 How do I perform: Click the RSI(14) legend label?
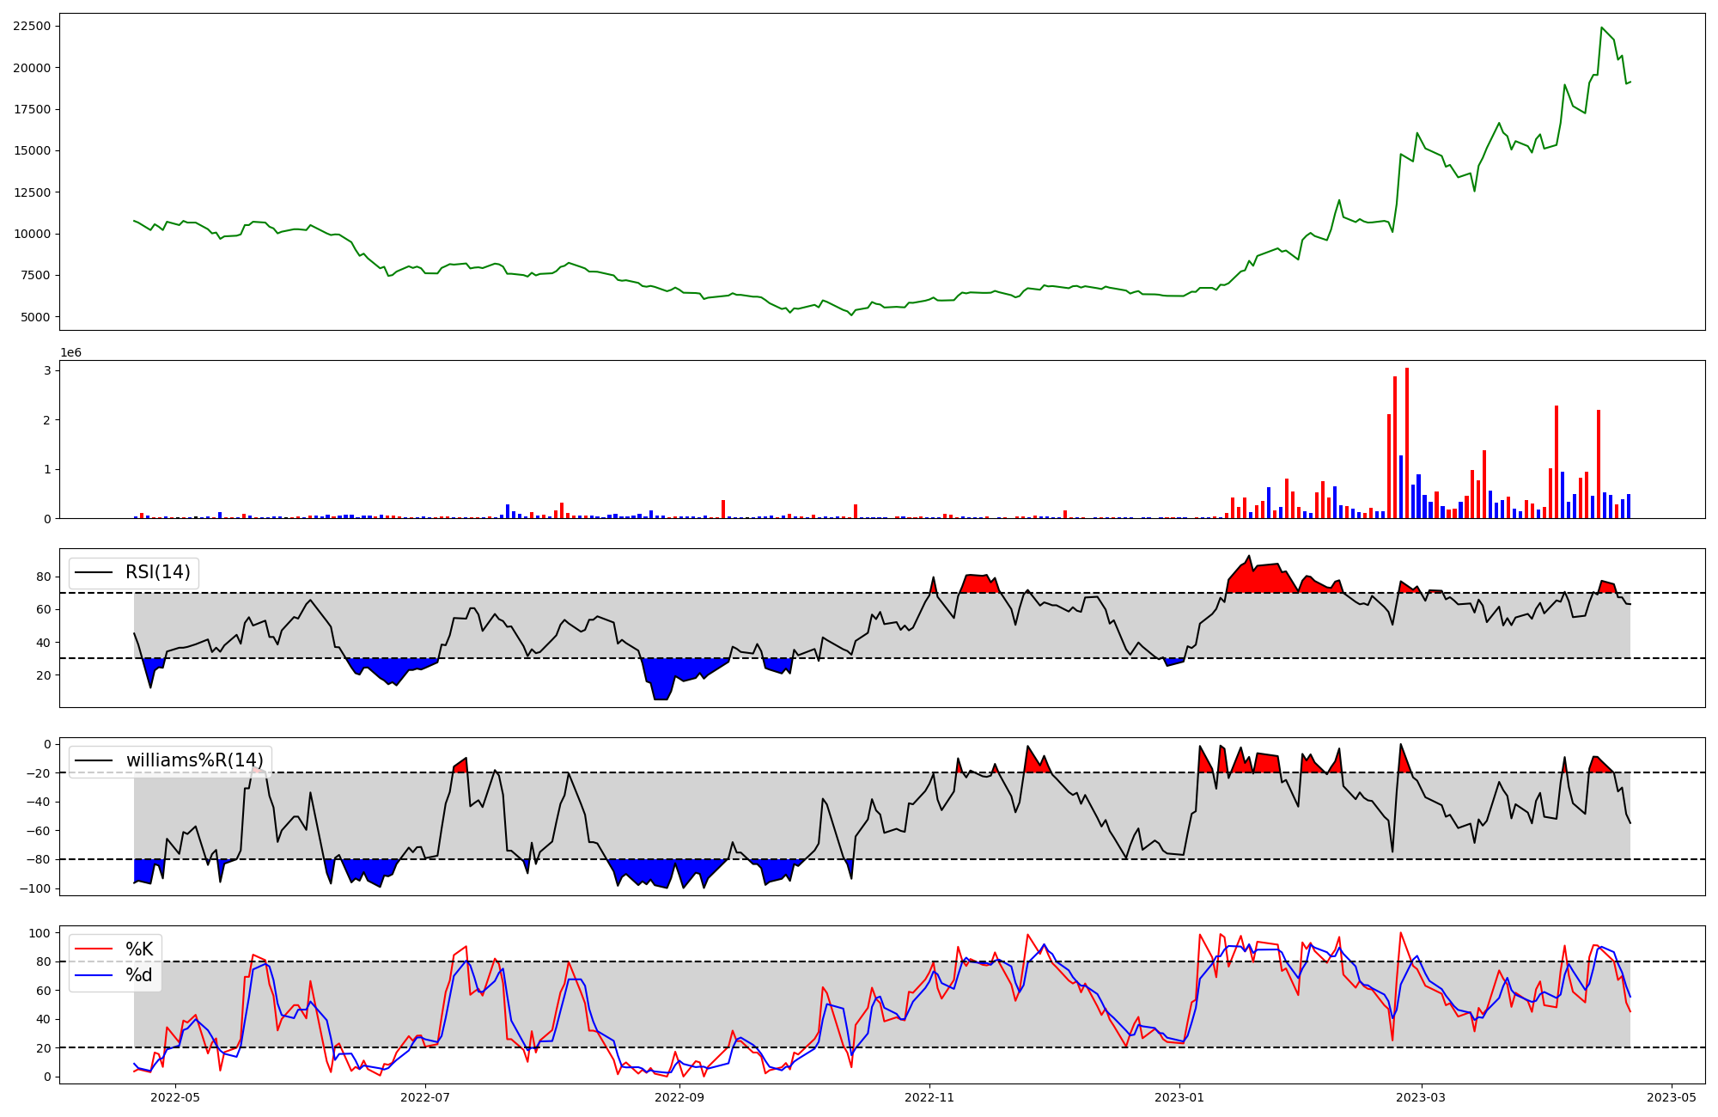[x=158, y=572]
